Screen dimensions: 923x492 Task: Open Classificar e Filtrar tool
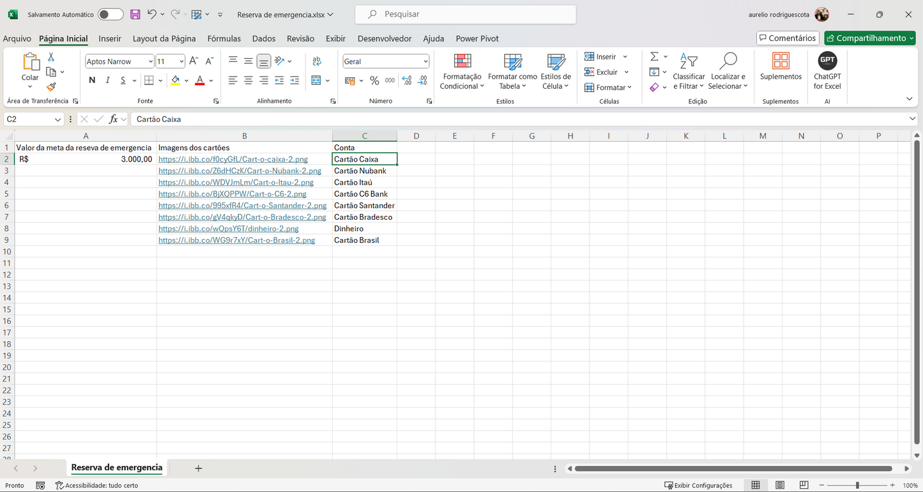pyautogui.click(x=689, y=70)
